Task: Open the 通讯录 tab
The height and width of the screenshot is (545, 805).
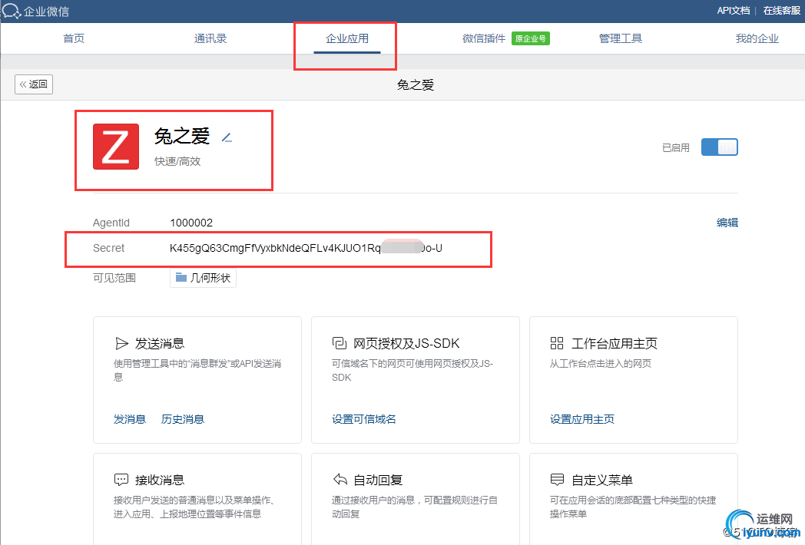Action: click(x=210, y=38)
